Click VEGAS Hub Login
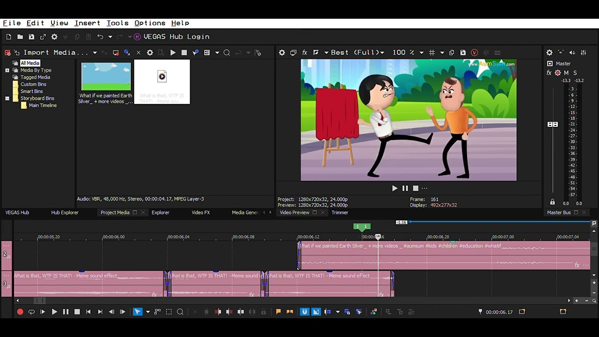Image resolution: width=599 pixels, height=337 pixels. pyautogui.click(x=176, y=37)
